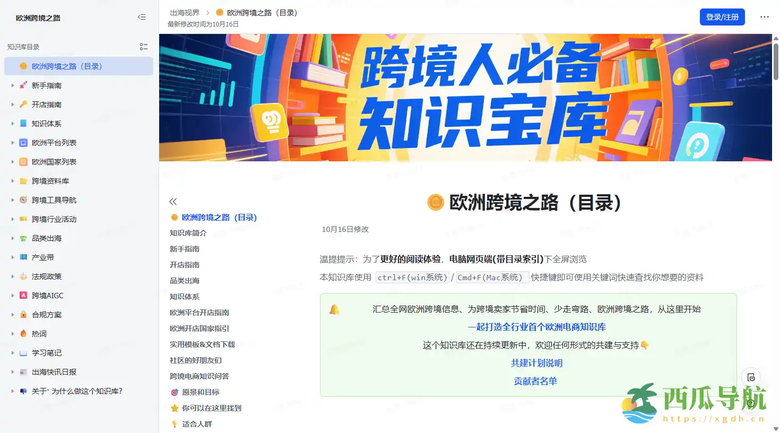Open the 贡献者名单 link
The image size is (780, 433).
pyautogui.click(x=535, y=381)
